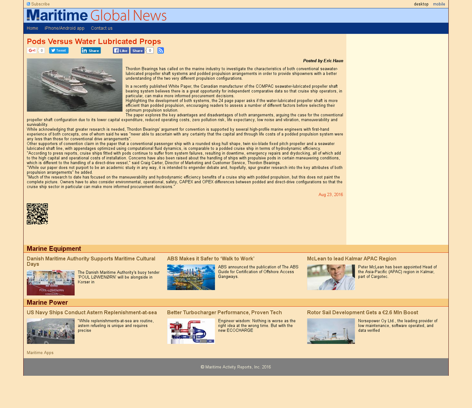472x408 pixels.
Task: Open Contact us menu item
Action: point(102,28)
